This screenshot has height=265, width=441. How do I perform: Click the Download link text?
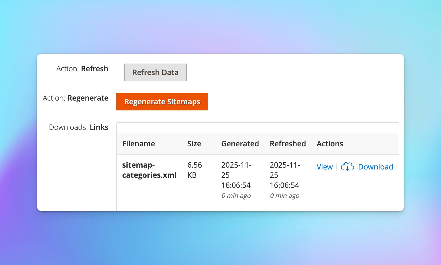[x=375, y=167]
